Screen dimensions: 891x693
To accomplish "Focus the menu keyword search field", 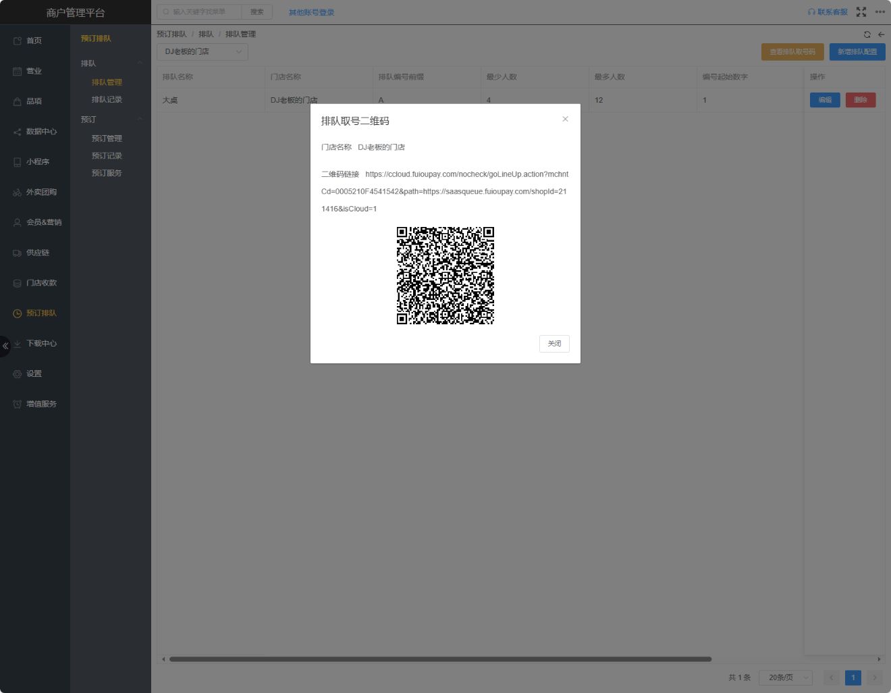I will tap(200, 12).
